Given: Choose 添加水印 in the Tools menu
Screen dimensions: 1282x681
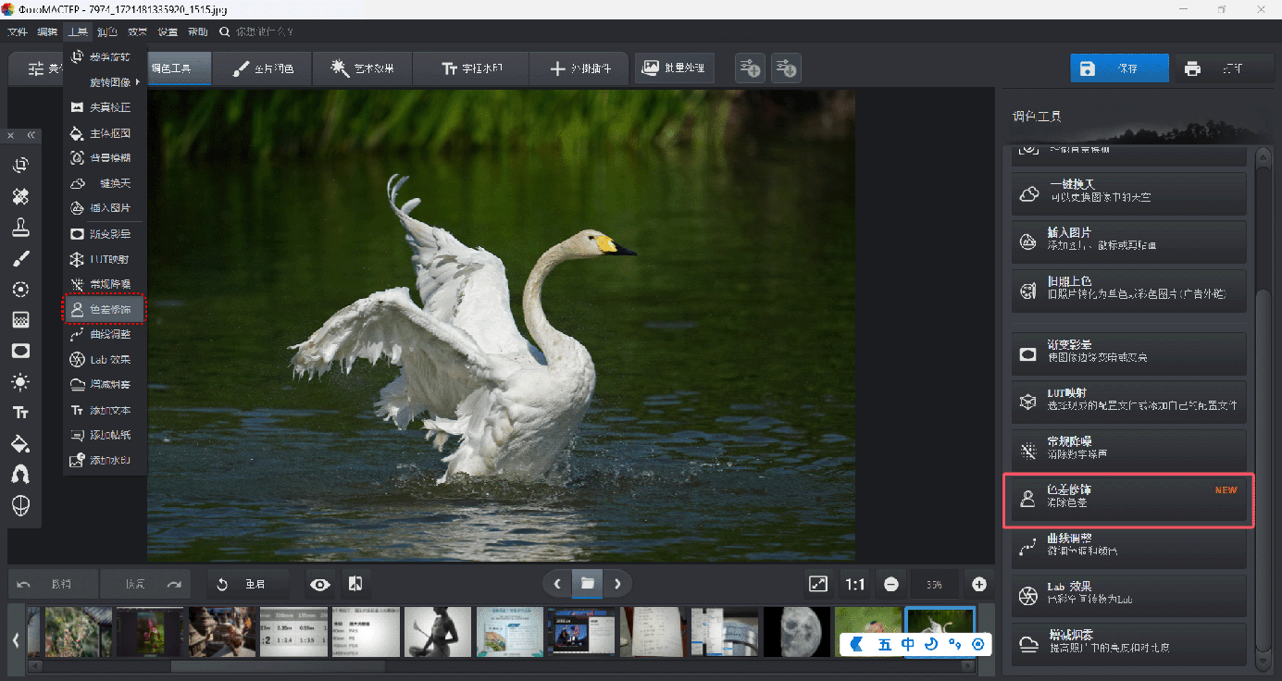Looking at the screenshot, I should [x=105, y=460].
